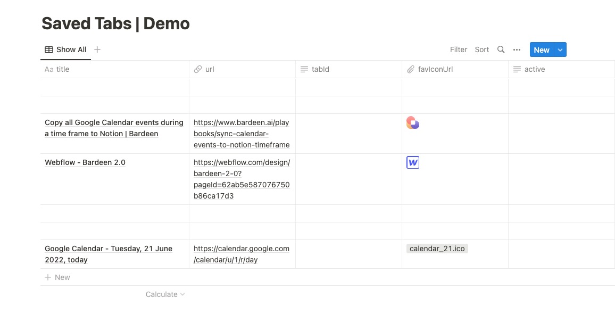Open the webflow.com design URL link
Viewport: 615px width, 314px height.
click(x=242, y=179)
